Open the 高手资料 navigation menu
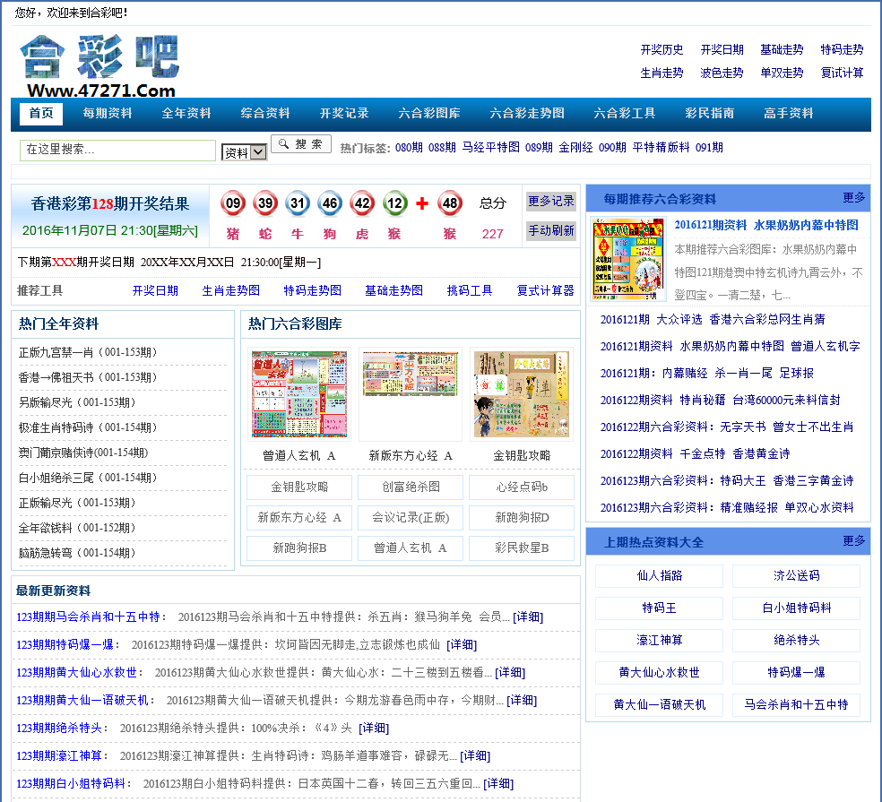This screenshot has width=882, height=802. (x=789, y=114)
